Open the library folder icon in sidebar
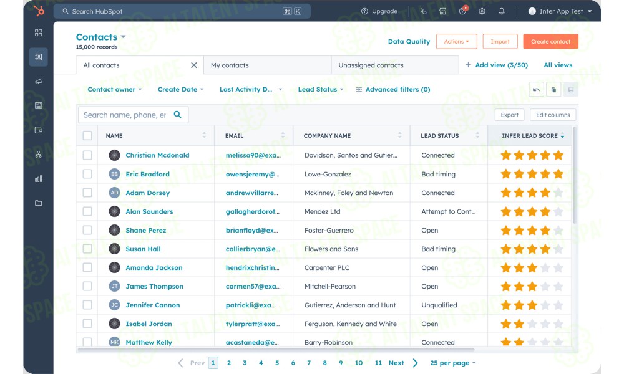This screenshot has width=624, height=374. point(38,203)
